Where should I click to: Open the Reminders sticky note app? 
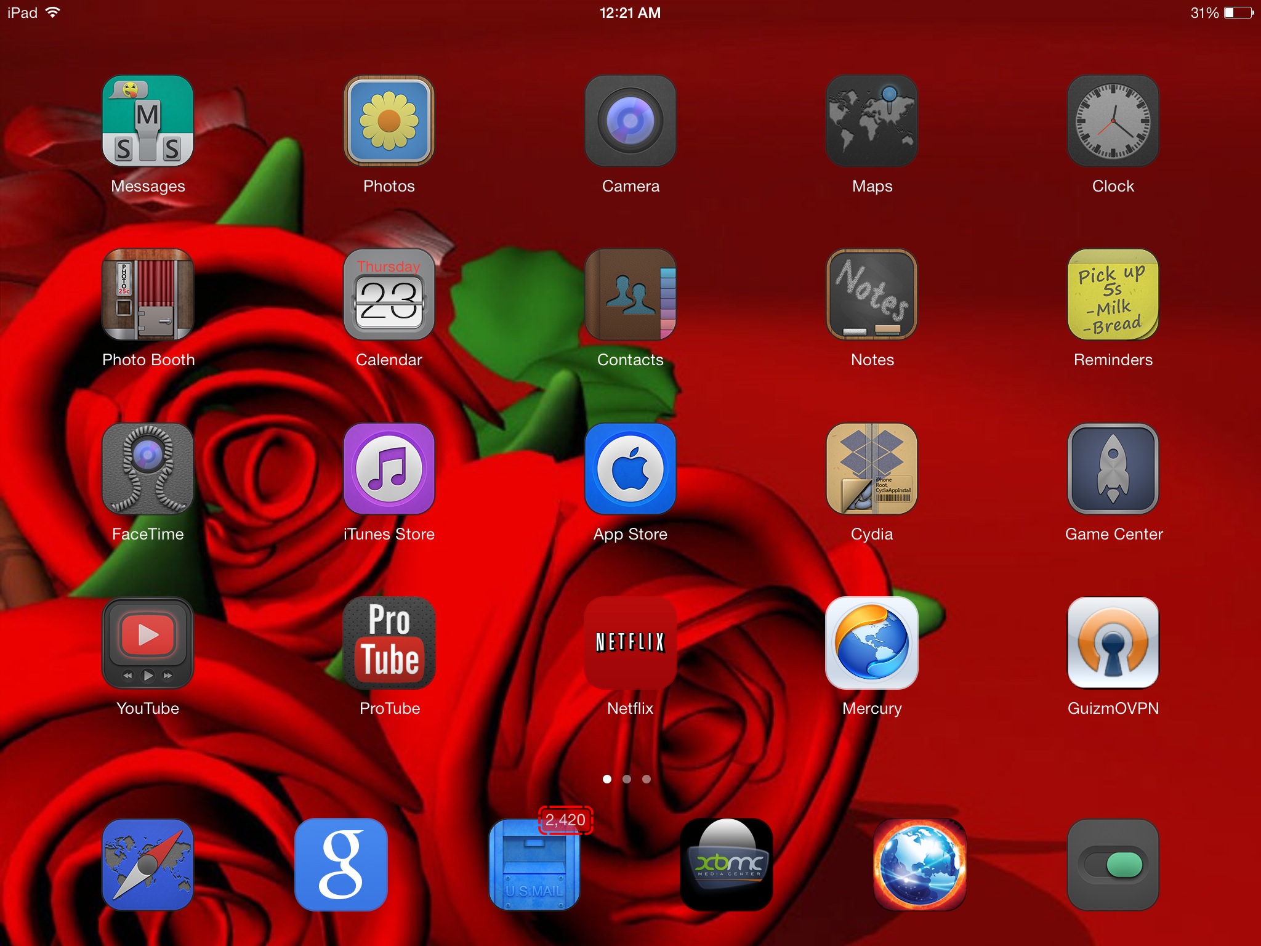[1113, 294]
